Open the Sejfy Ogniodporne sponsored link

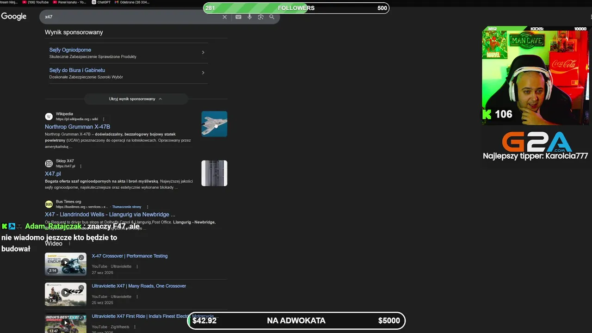(70, 50)
